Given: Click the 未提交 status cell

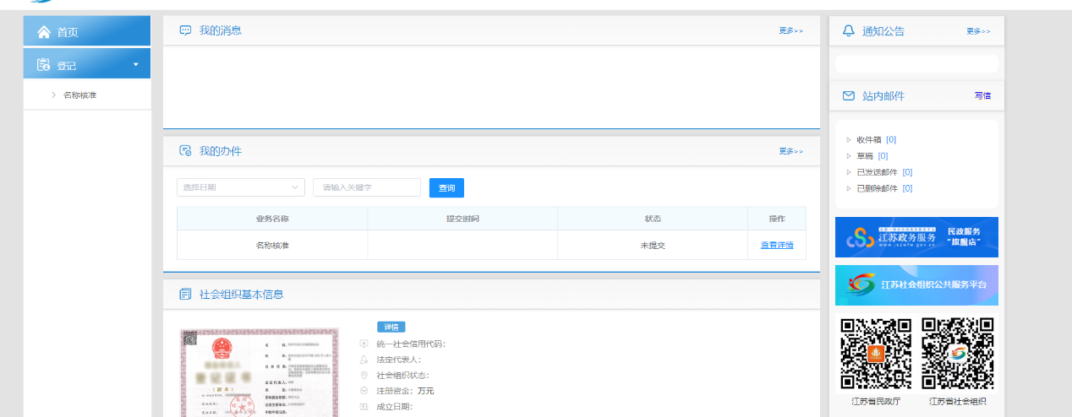Looking at the screenshot, I should click(x=653, y=245).
